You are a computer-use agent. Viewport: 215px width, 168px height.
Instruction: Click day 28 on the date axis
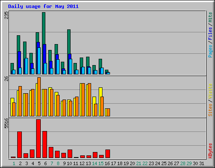[183, 163]
